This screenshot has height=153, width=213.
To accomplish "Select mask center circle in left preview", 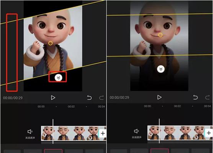I will (x=51, y=43).
